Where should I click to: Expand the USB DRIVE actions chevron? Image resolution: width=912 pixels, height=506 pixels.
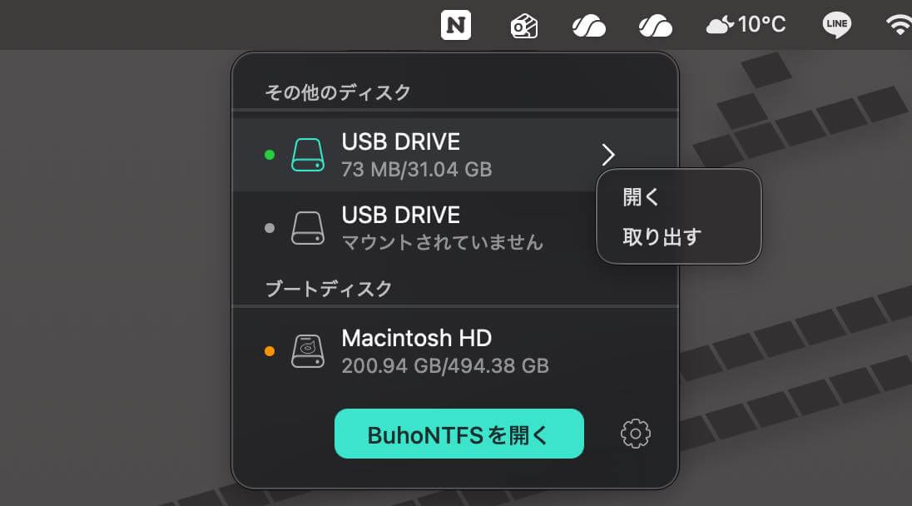pos(609,155)
